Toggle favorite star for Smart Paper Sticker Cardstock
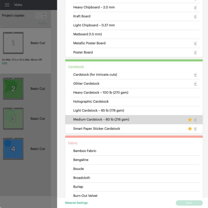 (x=190, y=129)
